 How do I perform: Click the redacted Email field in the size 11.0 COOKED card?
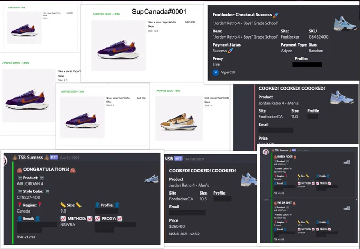coord(276,130)
